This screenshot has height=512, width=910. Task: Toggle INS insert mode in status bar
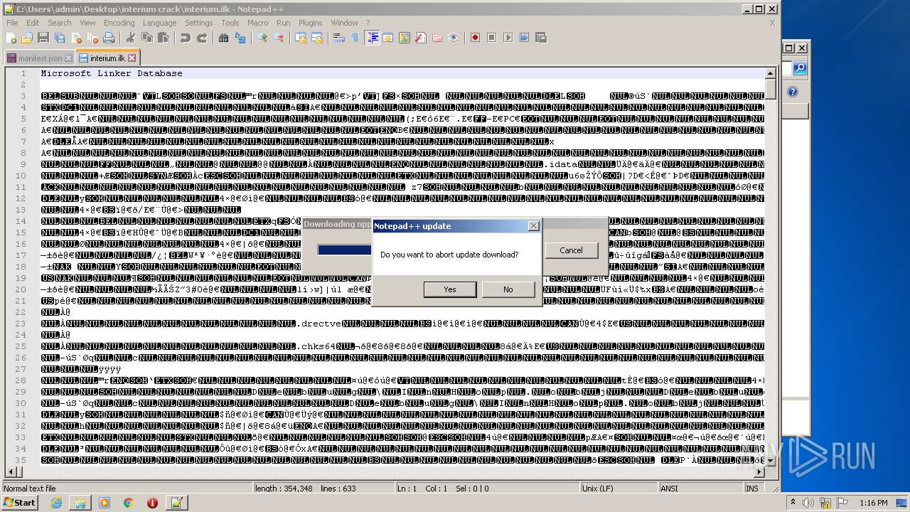click(752, 489)
